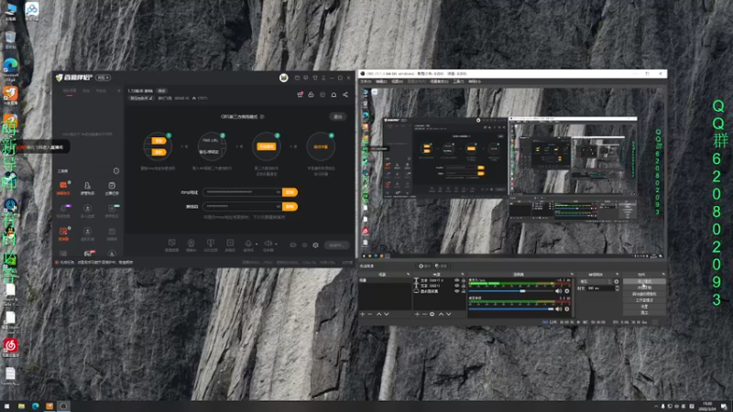Click the rtmp address input field

point(243,192)
